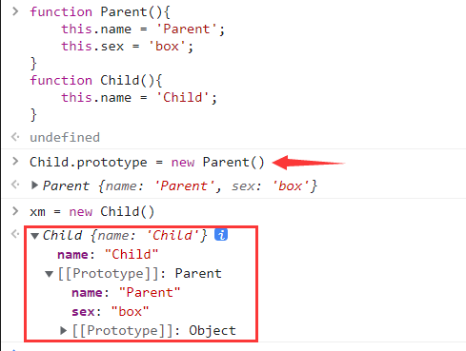Select the sex: "box" property row
Screen dimensions: 466x351
click(110, 311)
